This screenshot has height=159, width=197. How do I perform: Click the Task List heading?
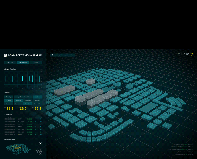click(x=7, y=93)
